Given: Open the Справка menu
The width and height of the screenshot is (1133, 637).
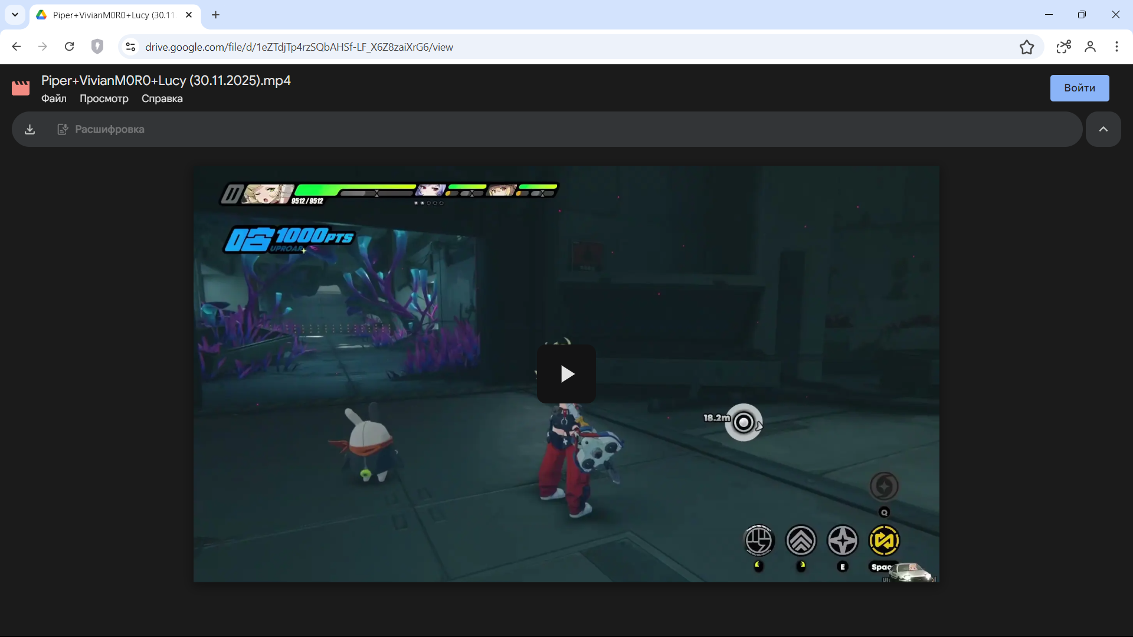Looking at the screenshot, I should 162,98.
